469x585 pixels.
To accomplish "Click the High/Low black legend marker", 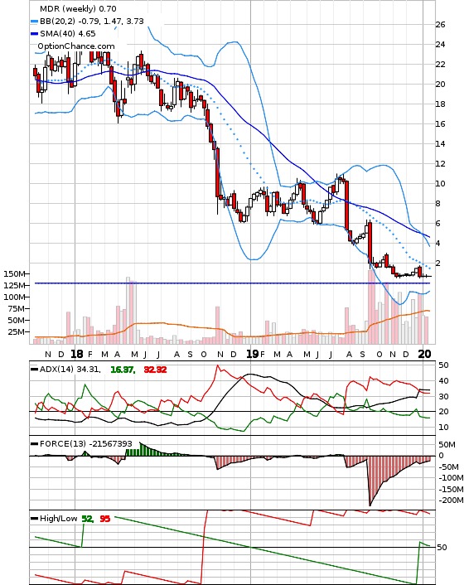I will point(34,518).
